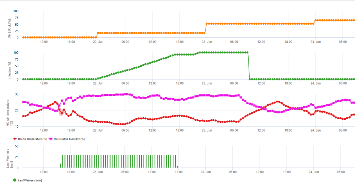
Task: Click the '23. Jun' label under Infection chart
Action: point(207,84)
